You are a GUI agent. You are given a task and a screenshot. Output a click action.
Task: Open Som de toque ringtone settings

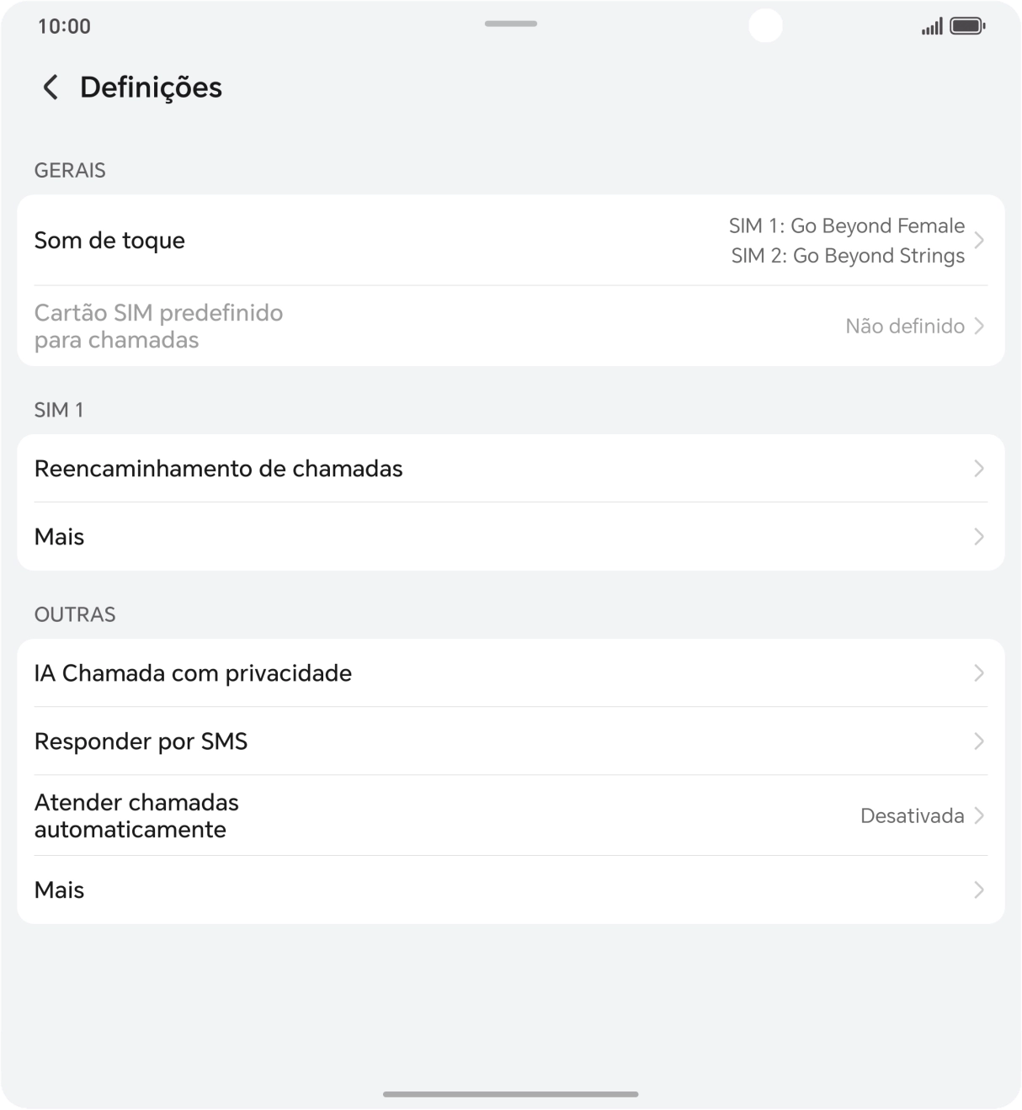click(x=109, y=241)
